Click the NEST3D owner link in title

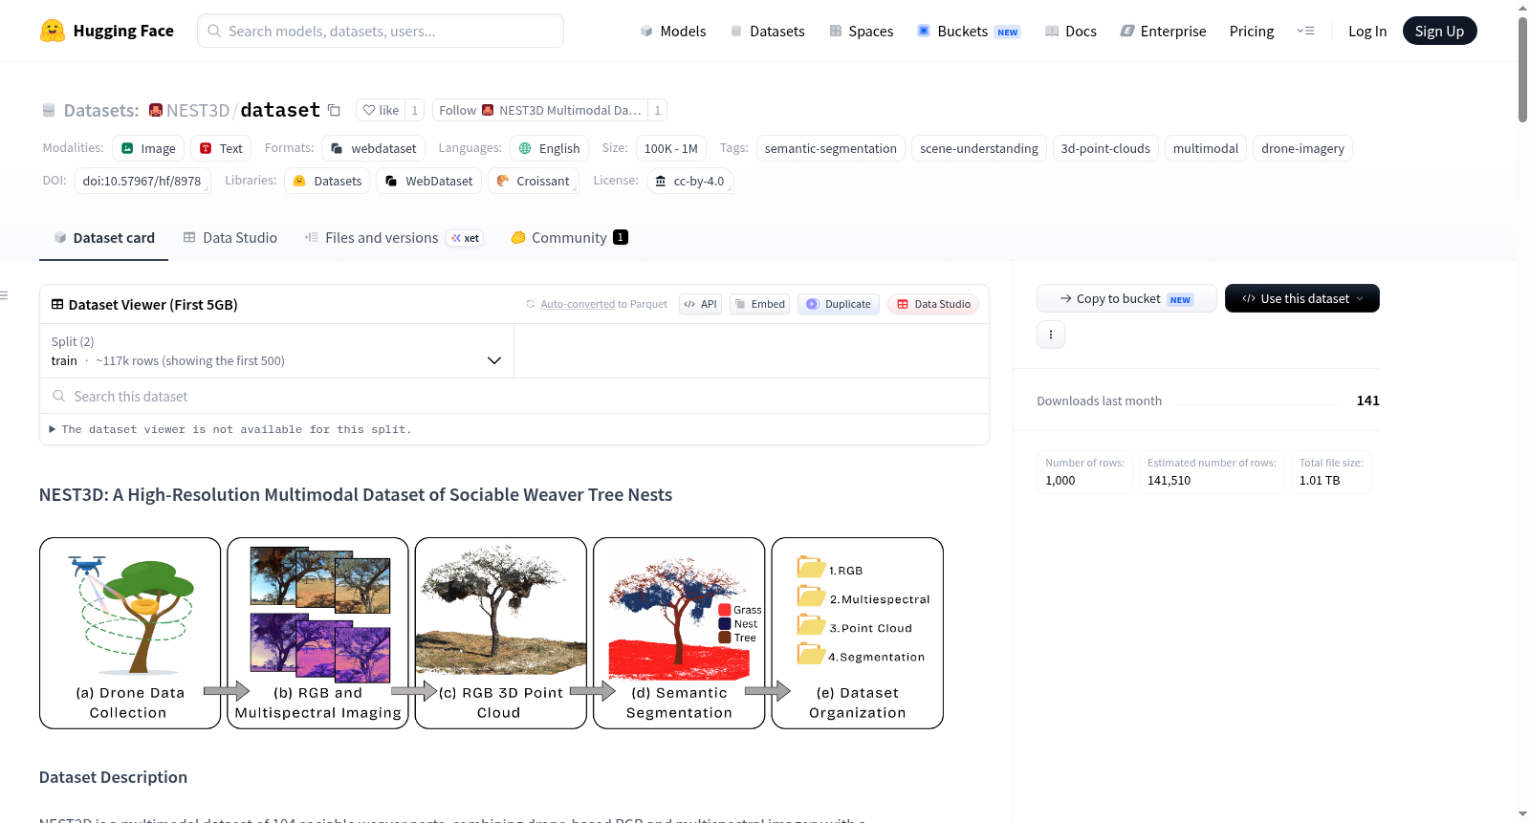coord(198,110)
